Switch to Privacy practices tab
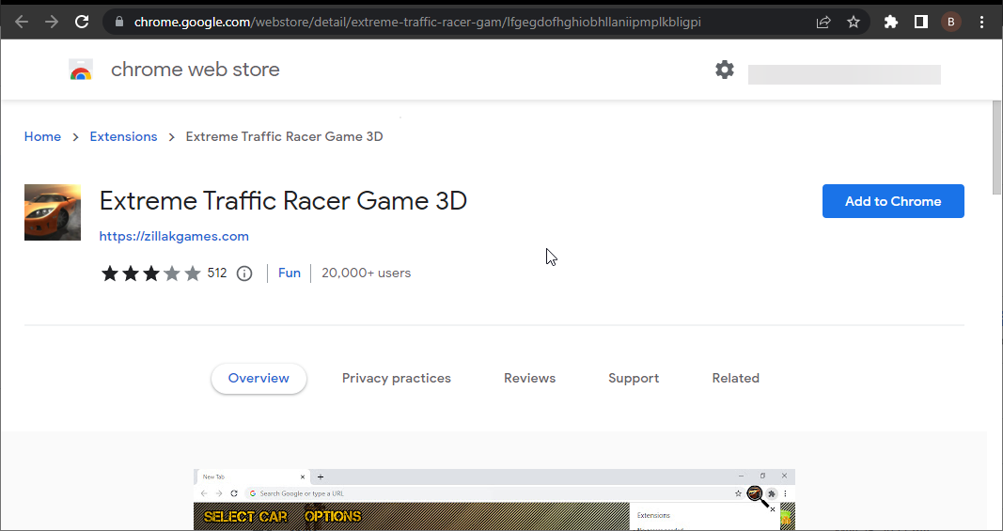Image resolution: width=1003 pixels, height=531 pixels. click(397, 378)
